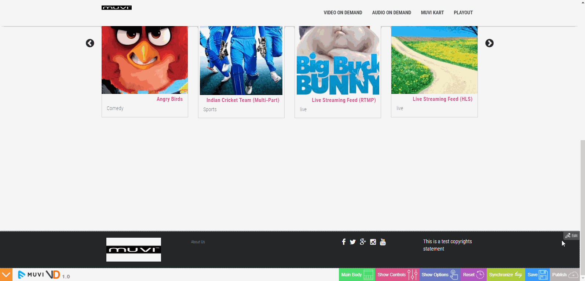Viewport: 585px width, 281px height.
Task: Open Video On Demand menu
Action: (343, 12)
